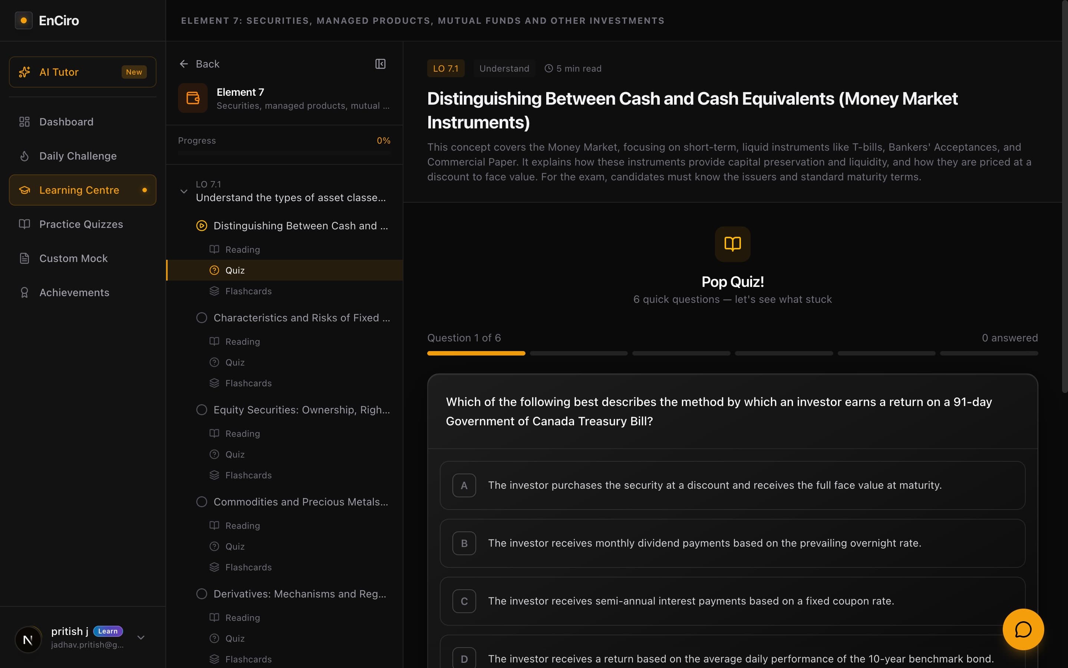Open Flashcards under Distinguishing Between Cash
Screen dimensions: 1068x668
tap(248, 291)
